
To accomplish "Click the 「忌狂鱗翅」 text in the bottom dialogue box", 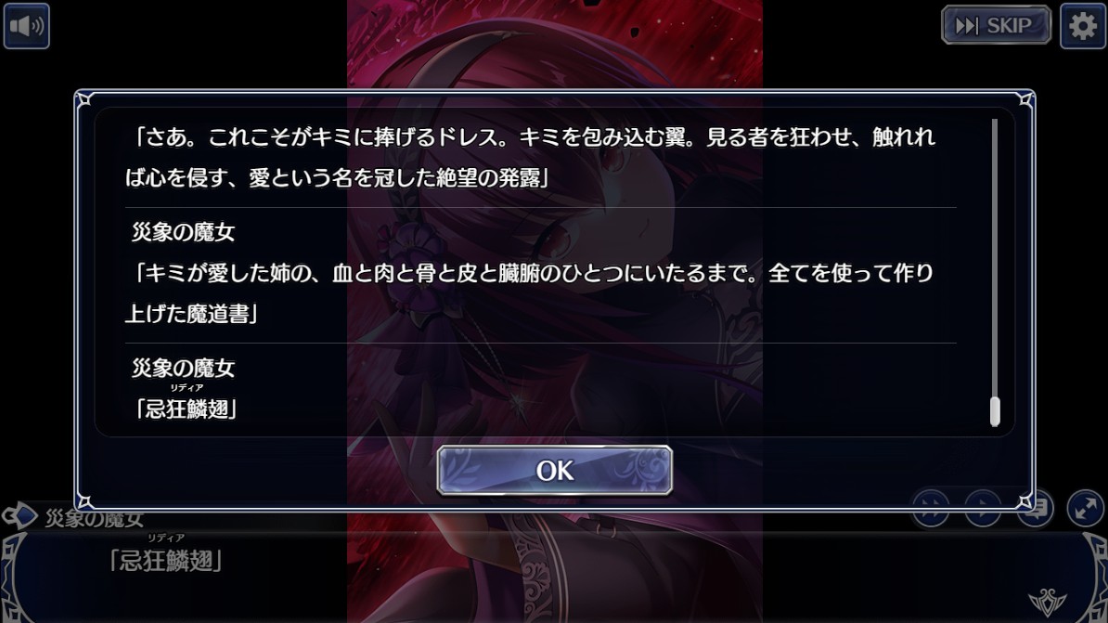I will [x=166, y=561].
